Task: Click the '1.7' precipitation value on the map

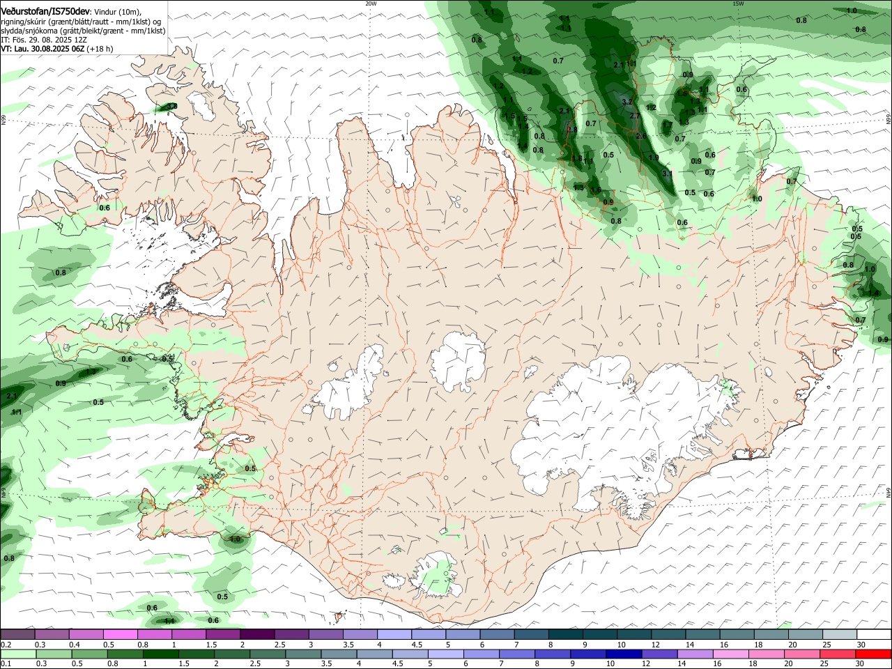Action: (667, 125)
